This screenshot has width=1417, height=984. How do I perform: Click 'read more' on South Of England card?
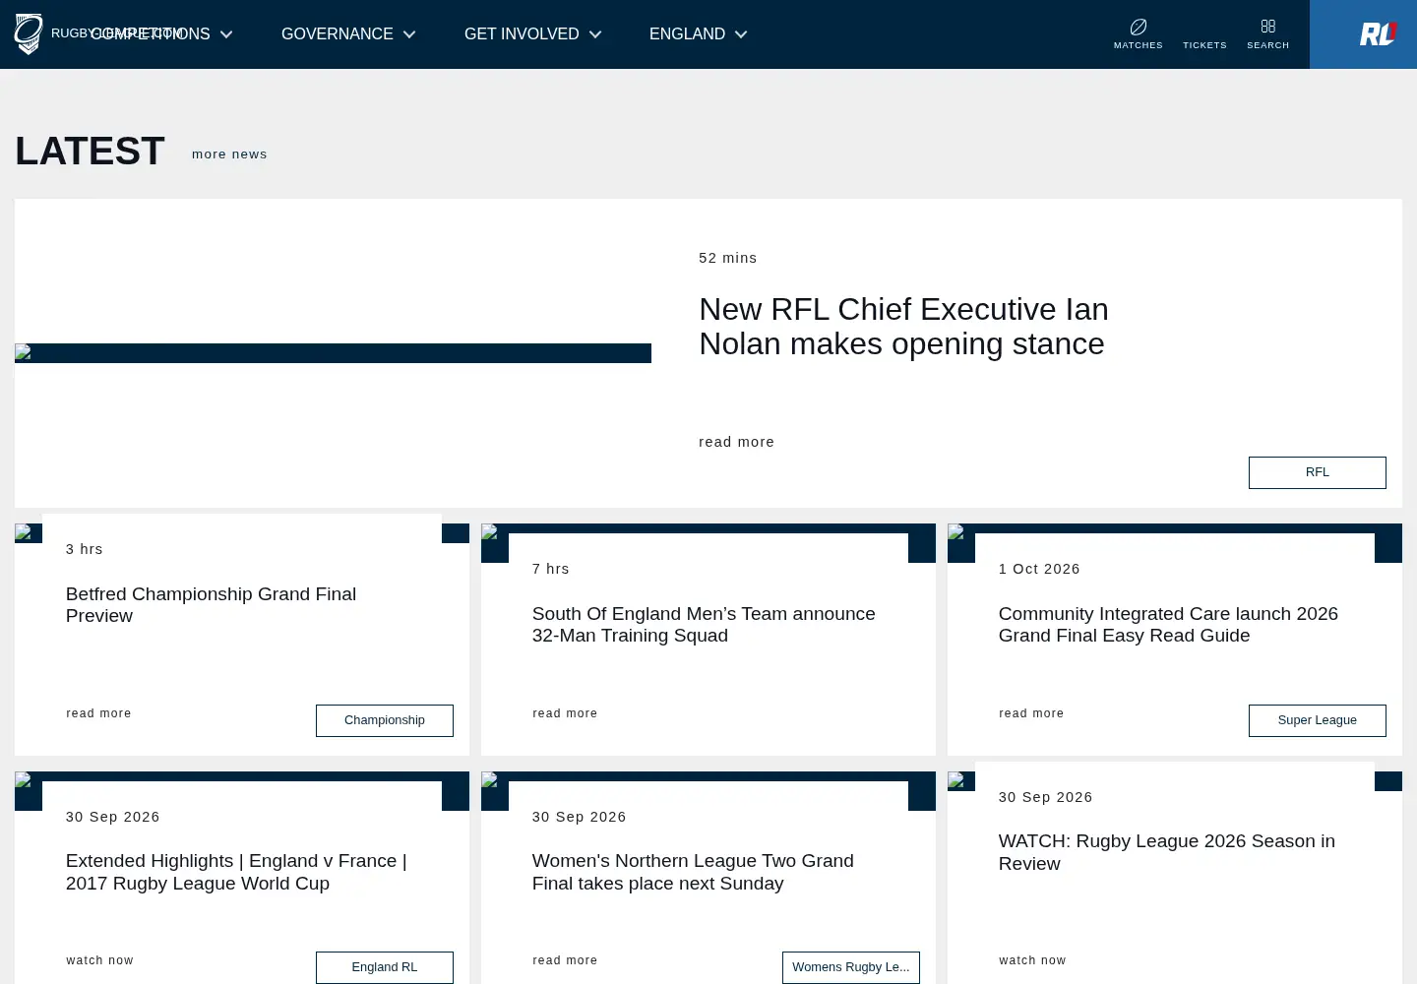click(x=565, y=713)
